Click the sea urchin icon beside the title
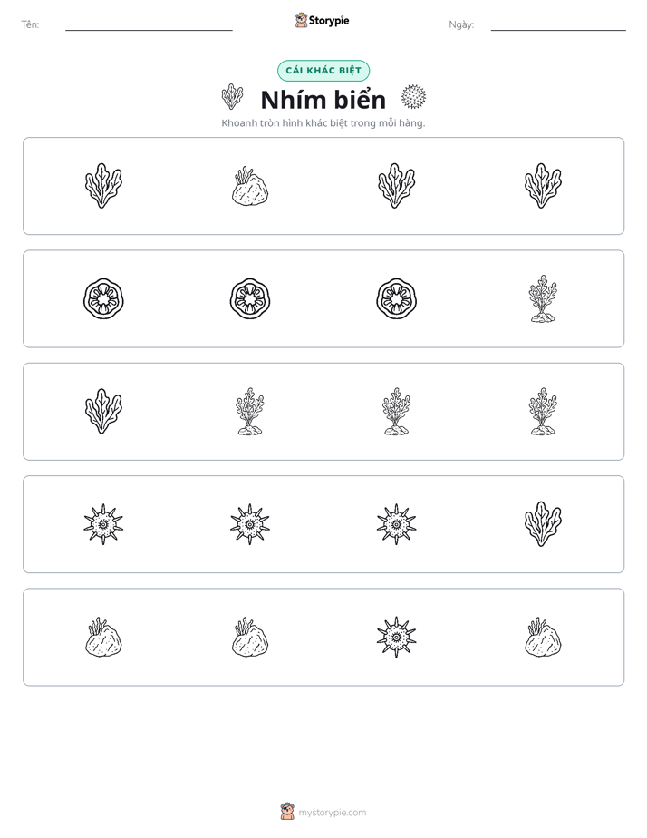 (x=414, y=97)
